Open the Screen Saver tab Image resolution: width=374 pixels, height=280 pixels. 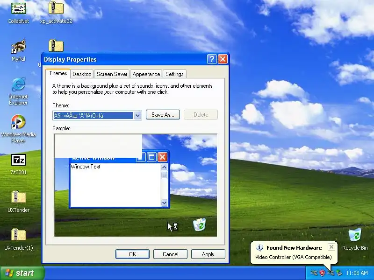(112, 74)
